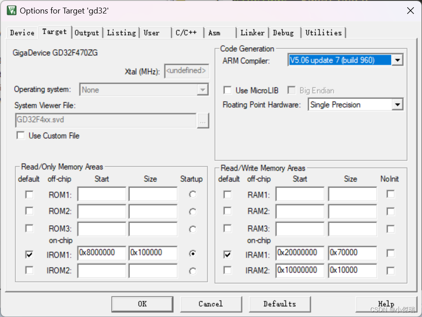Click the IROM2 Size field
Screen dimensions: 422x317
click(x=153, y=270)
